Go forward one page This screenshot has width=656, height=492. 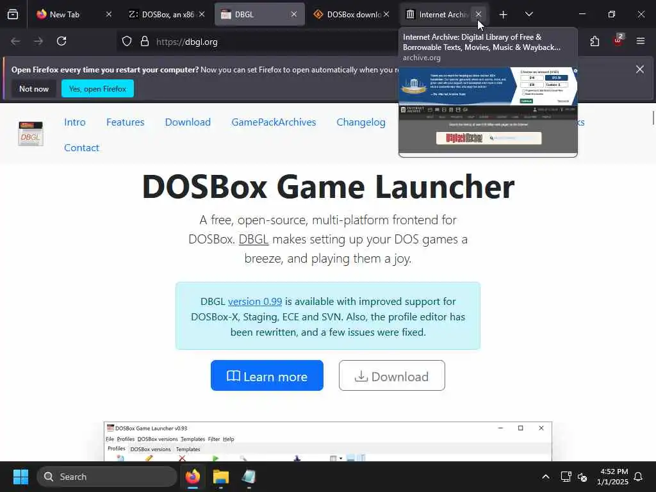point(38,41)
